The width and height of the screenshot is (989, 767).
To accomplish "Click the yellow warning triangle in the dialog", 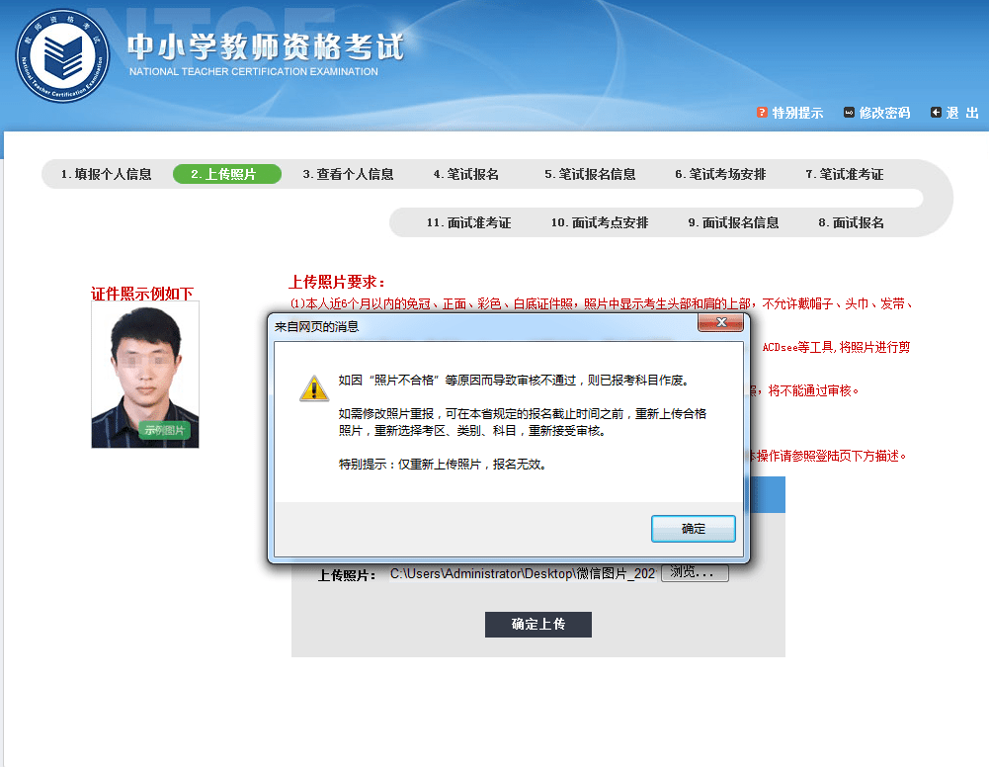I will [313, 387].
